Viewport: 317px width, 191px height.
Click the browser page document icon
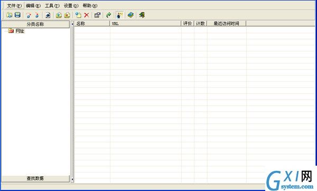(x=48, y=15)
